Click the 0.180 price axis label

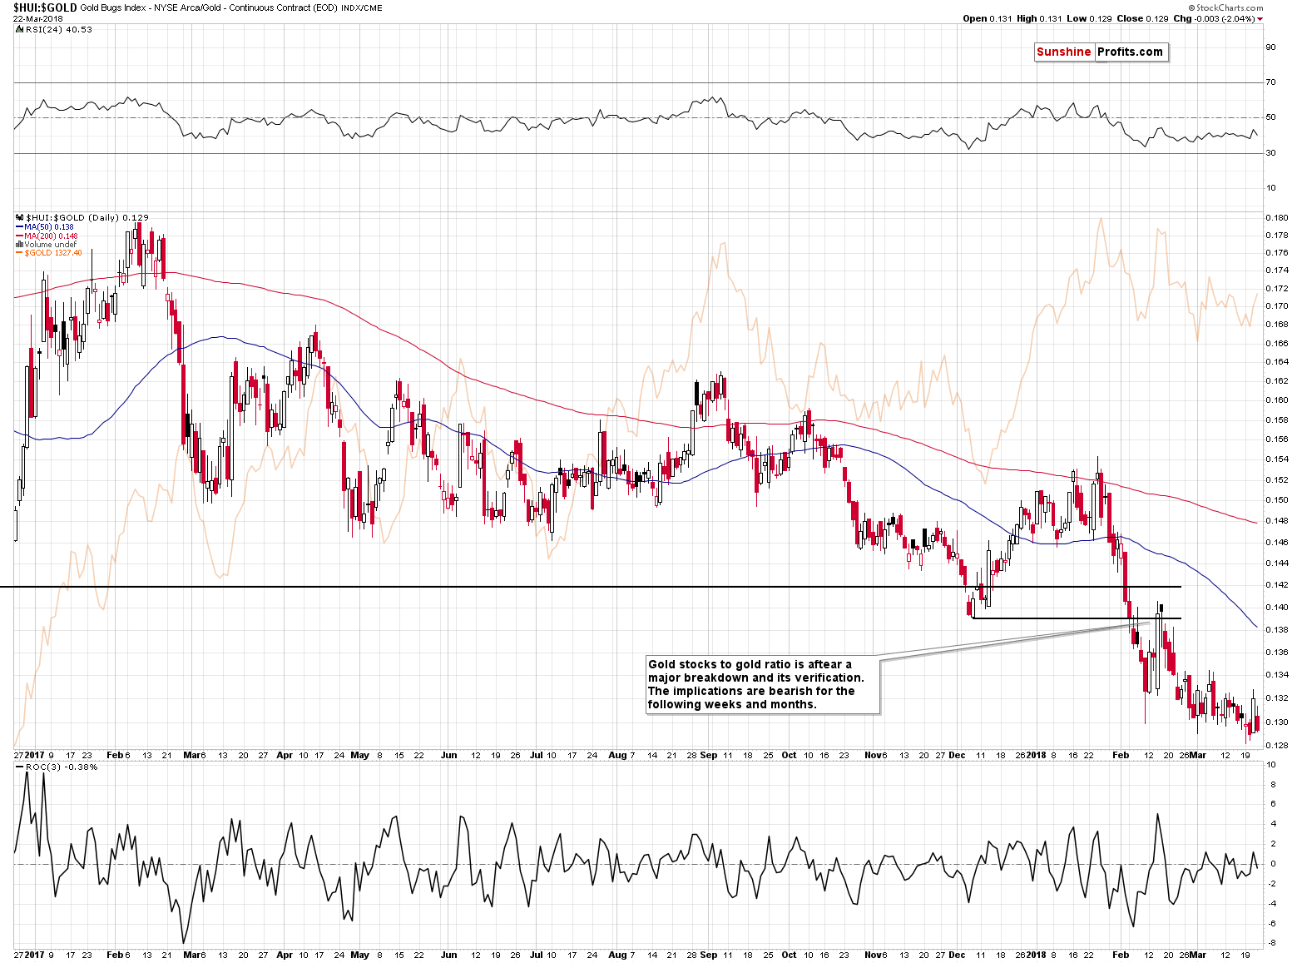[1277, 217]
